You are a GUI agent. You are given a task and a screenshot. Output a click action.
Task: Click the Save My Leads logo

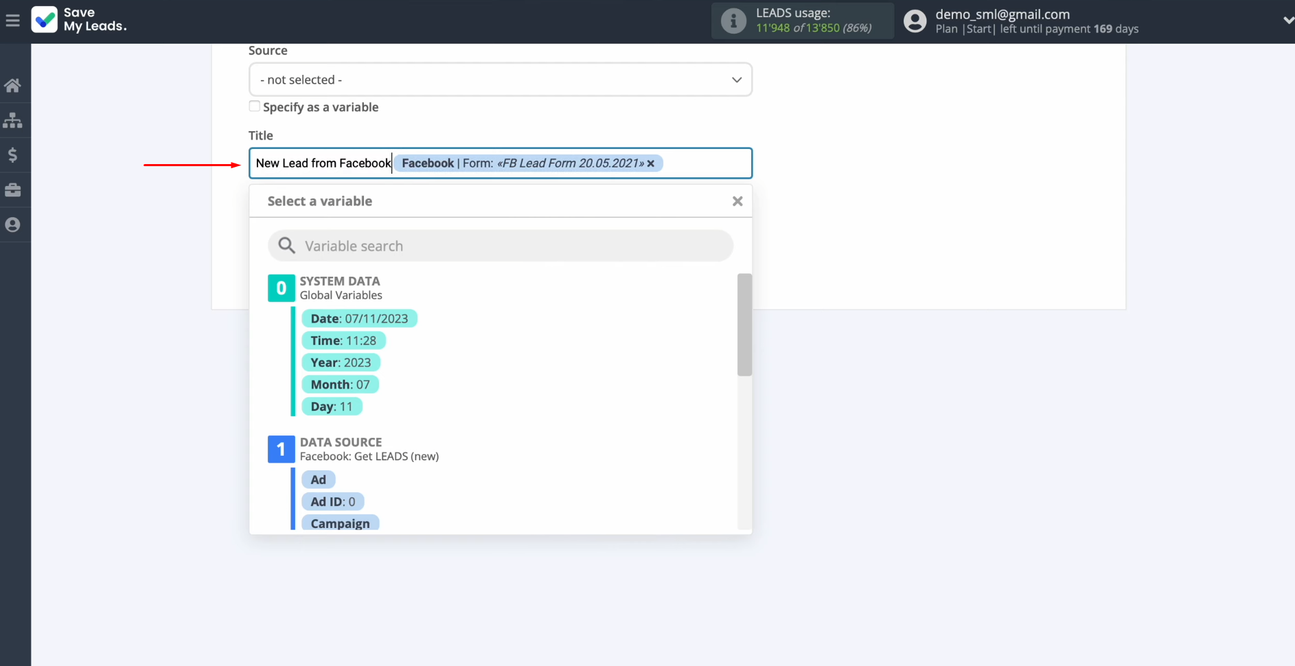pyautogui.click(x=79, y=20)
